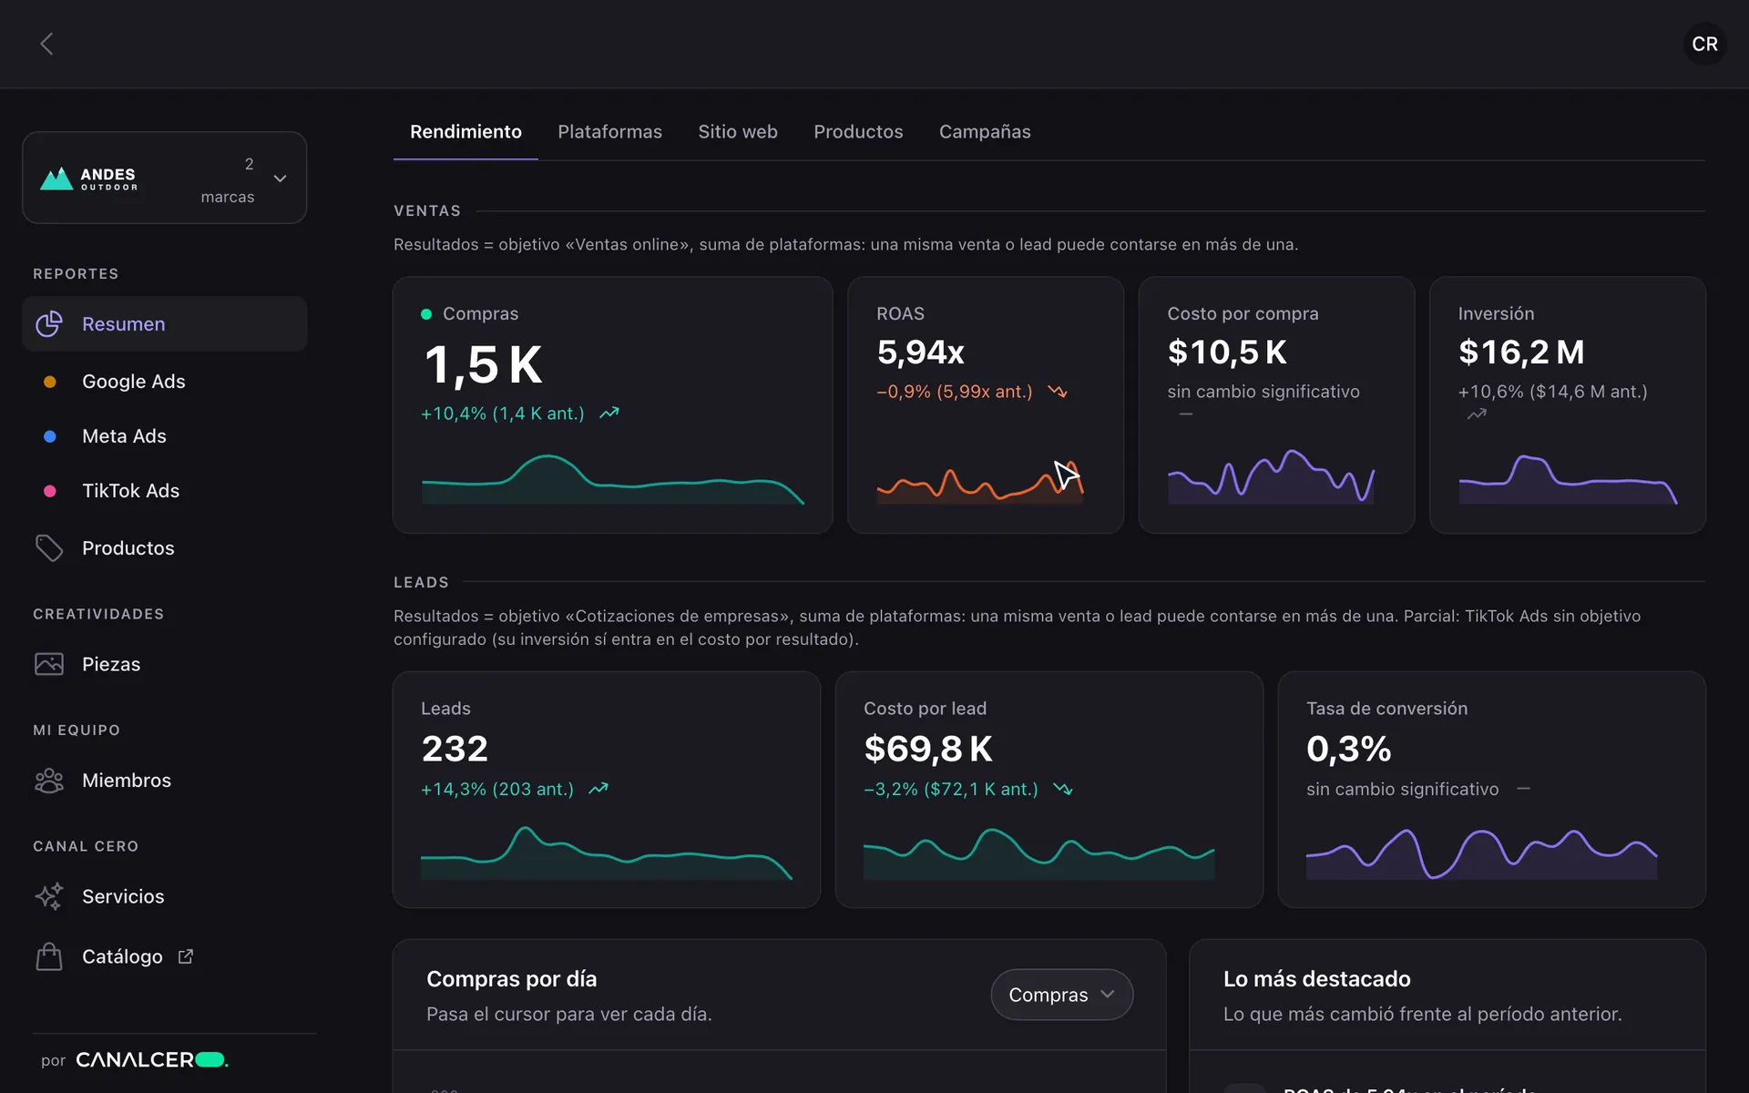Open the Compras metric dropdown
Screen dimensions: 1749x1093
click(1061, 995)
